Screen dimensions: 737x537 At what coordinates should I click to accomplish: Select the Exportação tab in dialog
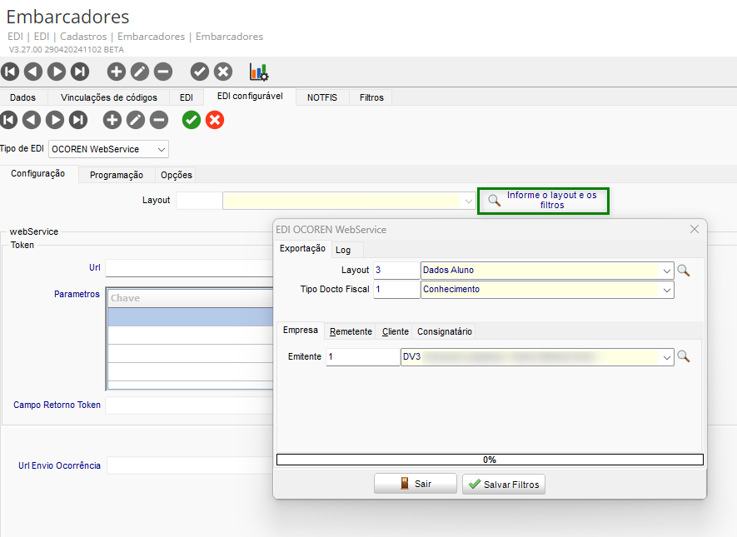302,248
